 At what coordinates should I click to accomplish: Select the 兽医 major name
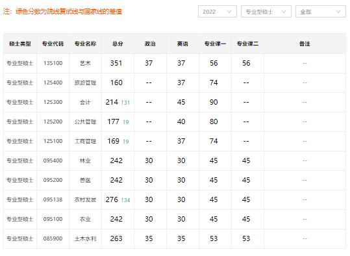tap(85, 180)
